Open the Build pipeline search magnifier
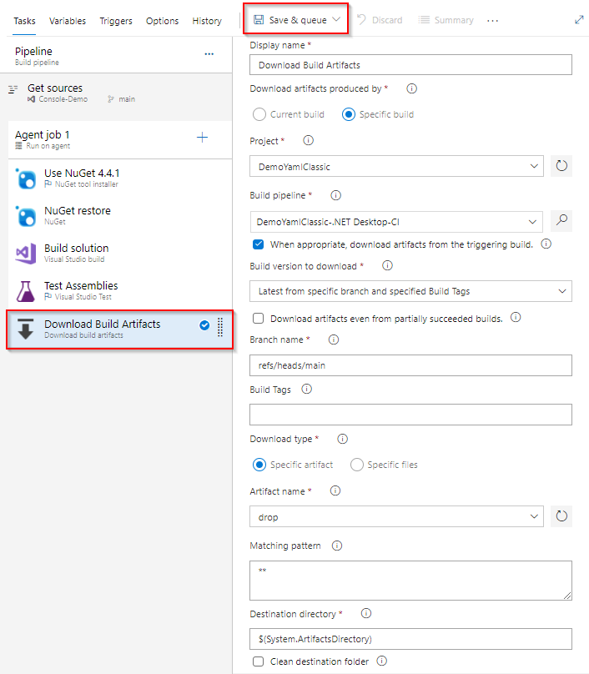This screenshot has height=674, width=589. [561, 220]
